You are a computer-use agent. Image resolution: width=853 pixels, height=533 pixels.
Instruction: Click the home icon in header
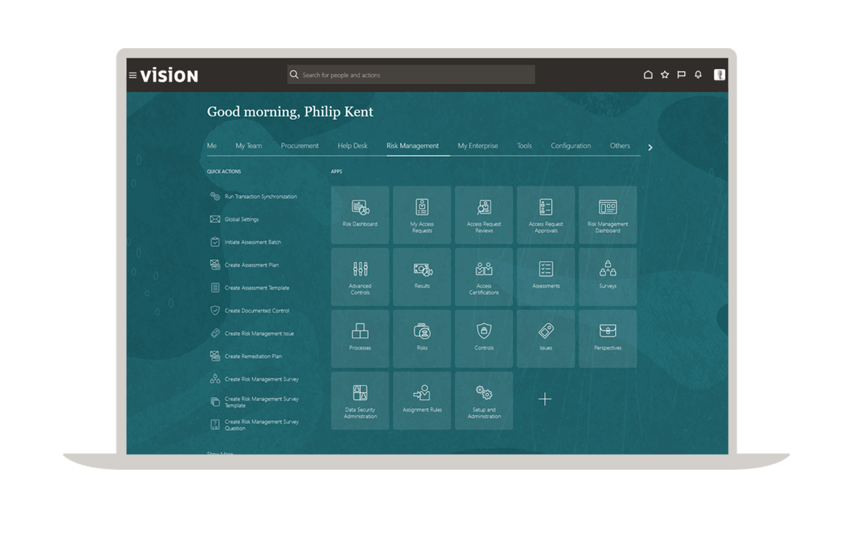648,75
